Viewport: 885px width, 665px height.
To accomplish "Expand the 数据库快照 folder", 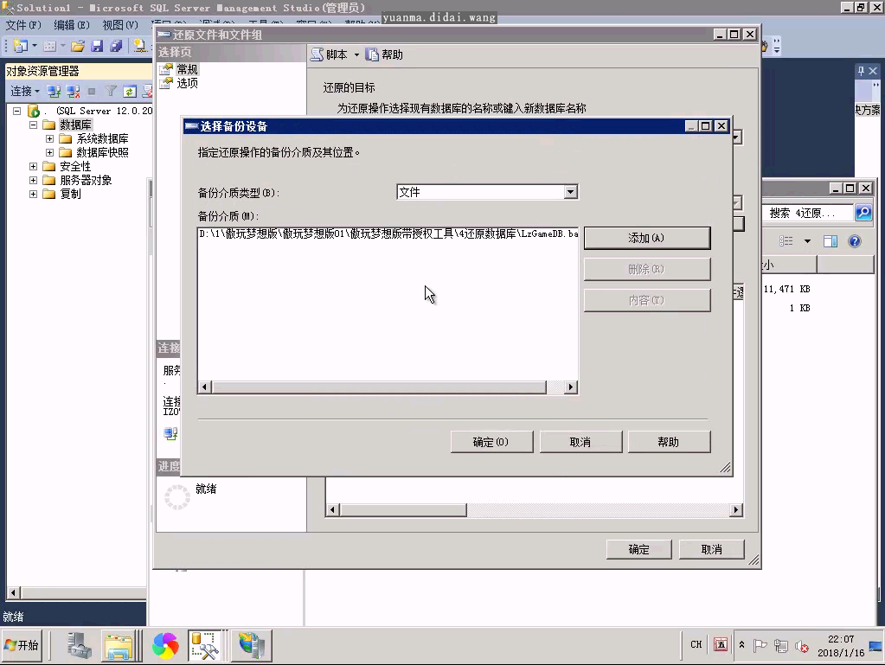I will [49, 152].
